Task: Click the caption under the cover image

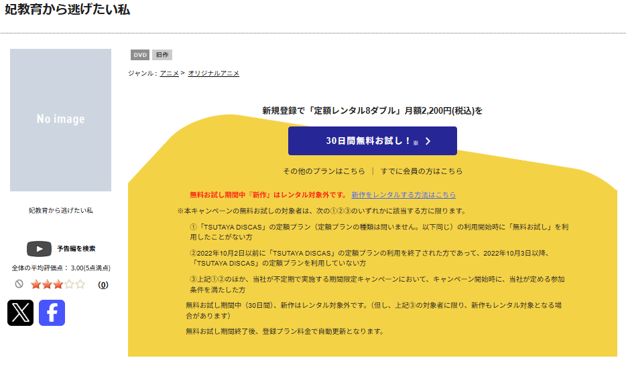Action: 61,211
